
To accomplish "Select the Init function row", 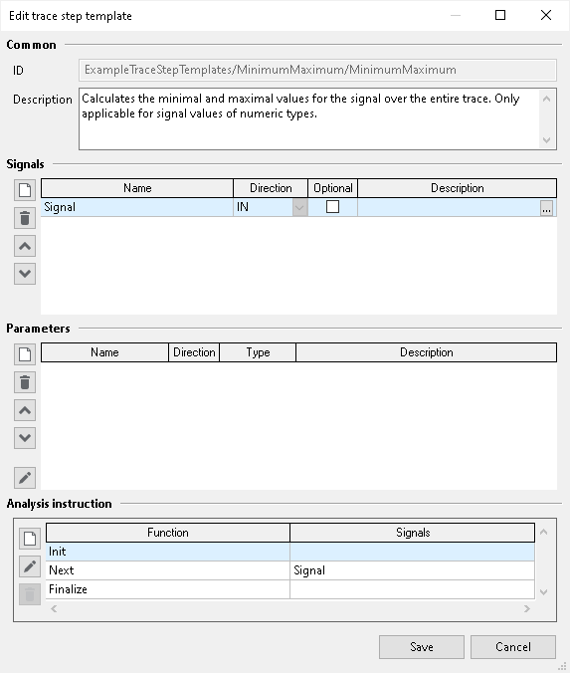I will (x=290, y=552).
